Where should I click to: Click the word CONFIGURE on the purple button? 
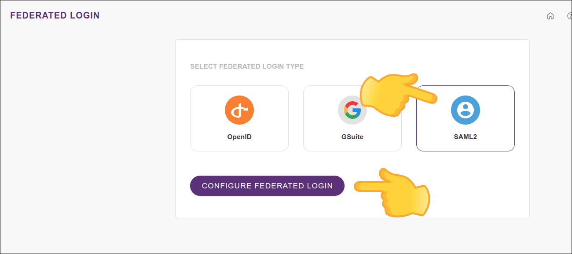coord(226,186)
